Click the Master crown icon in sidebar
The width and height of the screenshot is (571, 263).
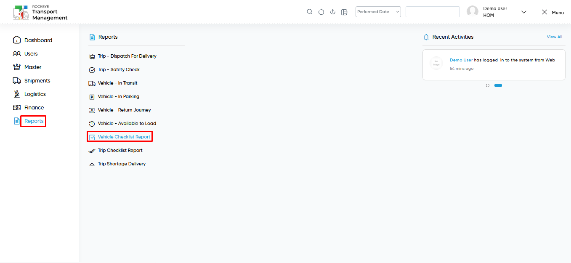pos(17,67)
